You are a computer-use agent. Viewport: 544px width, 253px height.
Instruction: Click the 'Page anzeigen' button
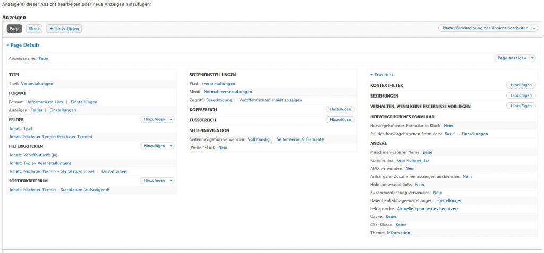(512, 58)
